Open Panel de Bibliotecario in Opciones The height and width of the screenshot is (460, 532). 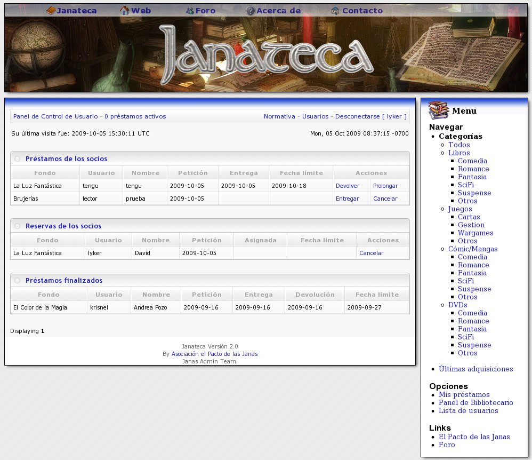point(475,403)
